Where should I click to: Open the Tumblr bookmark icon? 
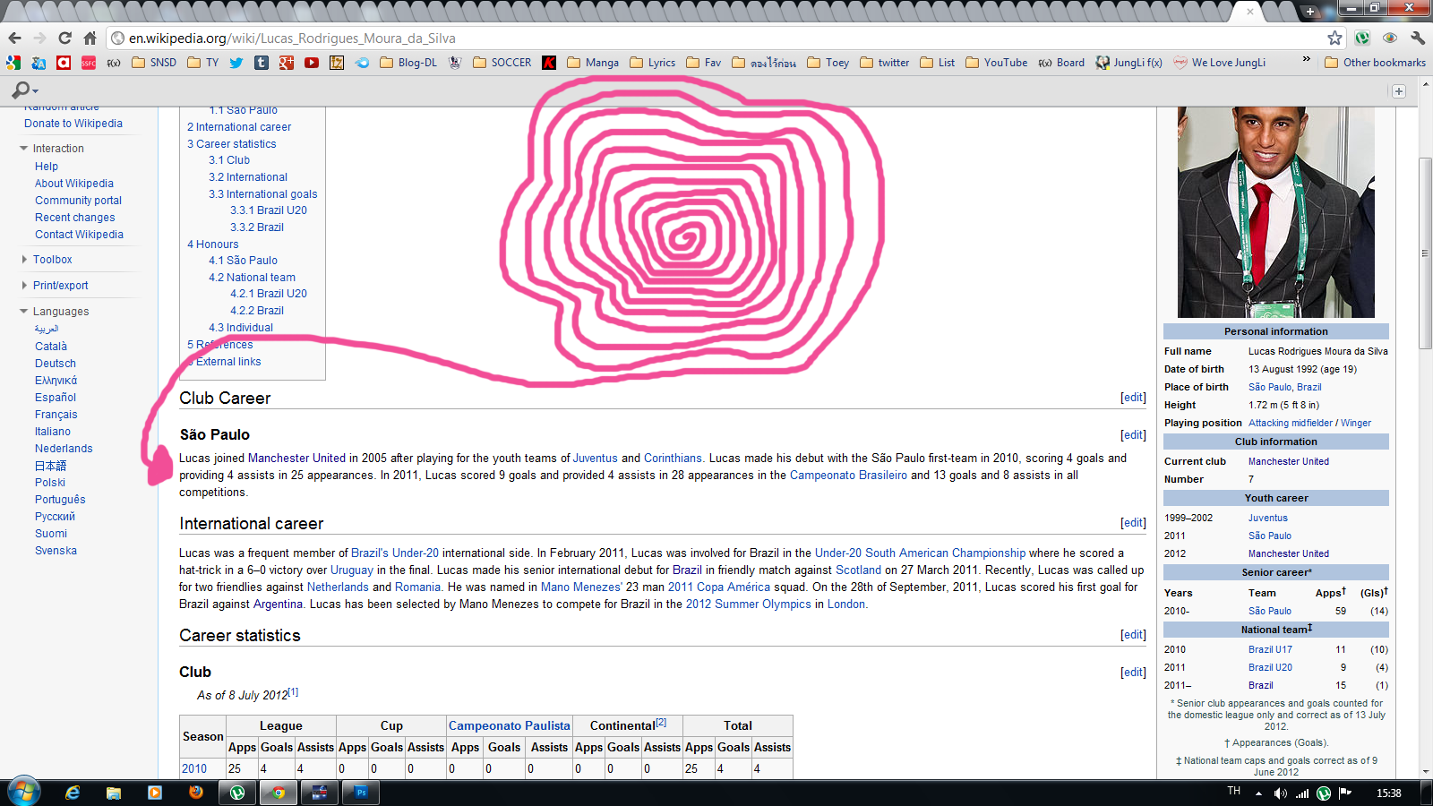262,63
